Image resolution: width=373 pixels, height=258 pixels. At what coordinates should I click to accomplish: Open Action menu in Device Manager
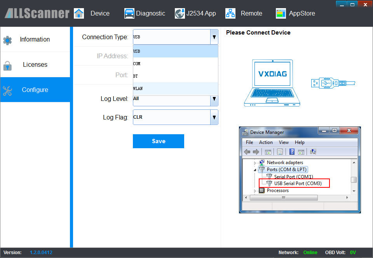click(x=266, y=142)
